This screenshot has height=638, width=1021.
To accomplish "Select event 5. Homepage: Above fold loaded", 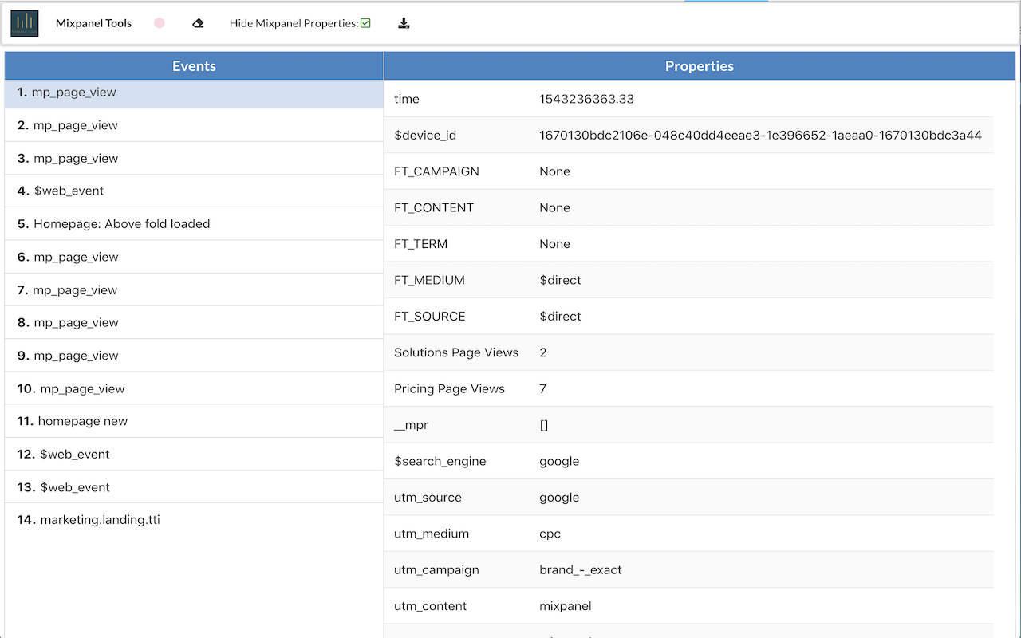I will pyautogui.click(x=194, y=224).
